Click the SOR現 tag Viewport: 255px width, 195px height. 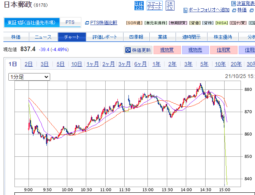coord(134,23)
